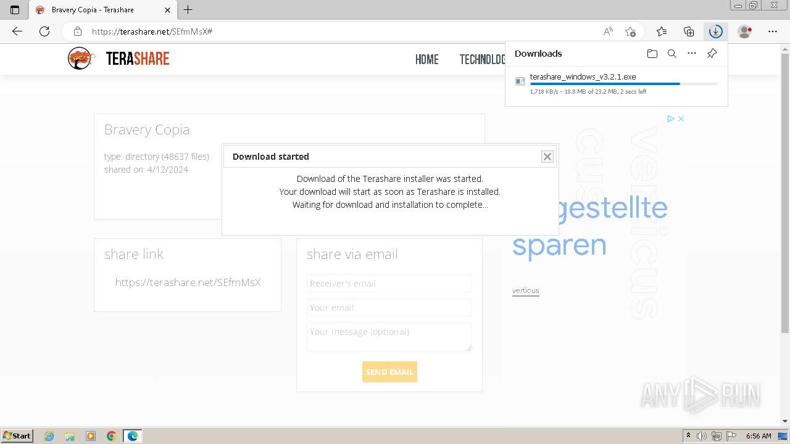Screen dimensions: 790x444
Task: Show hidden tray icons arrow
Action: [688, 436]
